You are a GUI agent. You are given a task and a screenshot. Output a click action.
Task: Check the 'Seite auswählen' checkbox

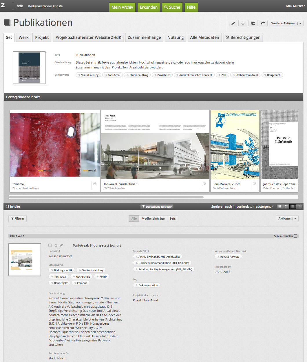click(x=295, y=236)
